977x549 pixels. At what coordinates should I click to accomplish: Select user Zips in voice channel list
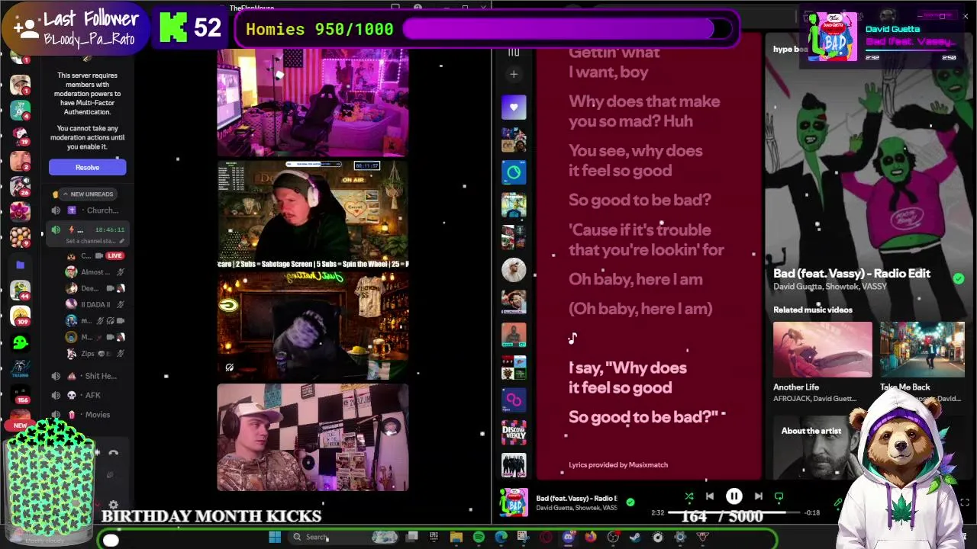[95, 354]
